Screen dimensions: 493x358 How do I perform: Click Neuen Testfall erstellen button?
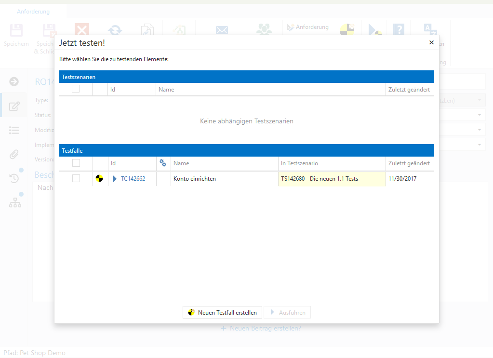click(x=222, y=312)
